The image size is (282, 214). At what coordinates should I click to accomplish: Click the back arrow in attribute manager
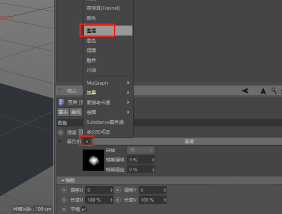pyautogui.click(x=245, y=91)
